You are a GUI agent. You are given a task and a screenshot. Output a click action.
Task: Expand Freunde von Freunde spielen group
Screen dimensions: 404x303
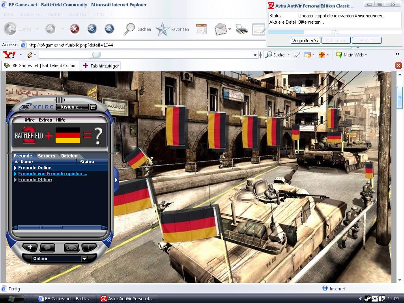15,174
